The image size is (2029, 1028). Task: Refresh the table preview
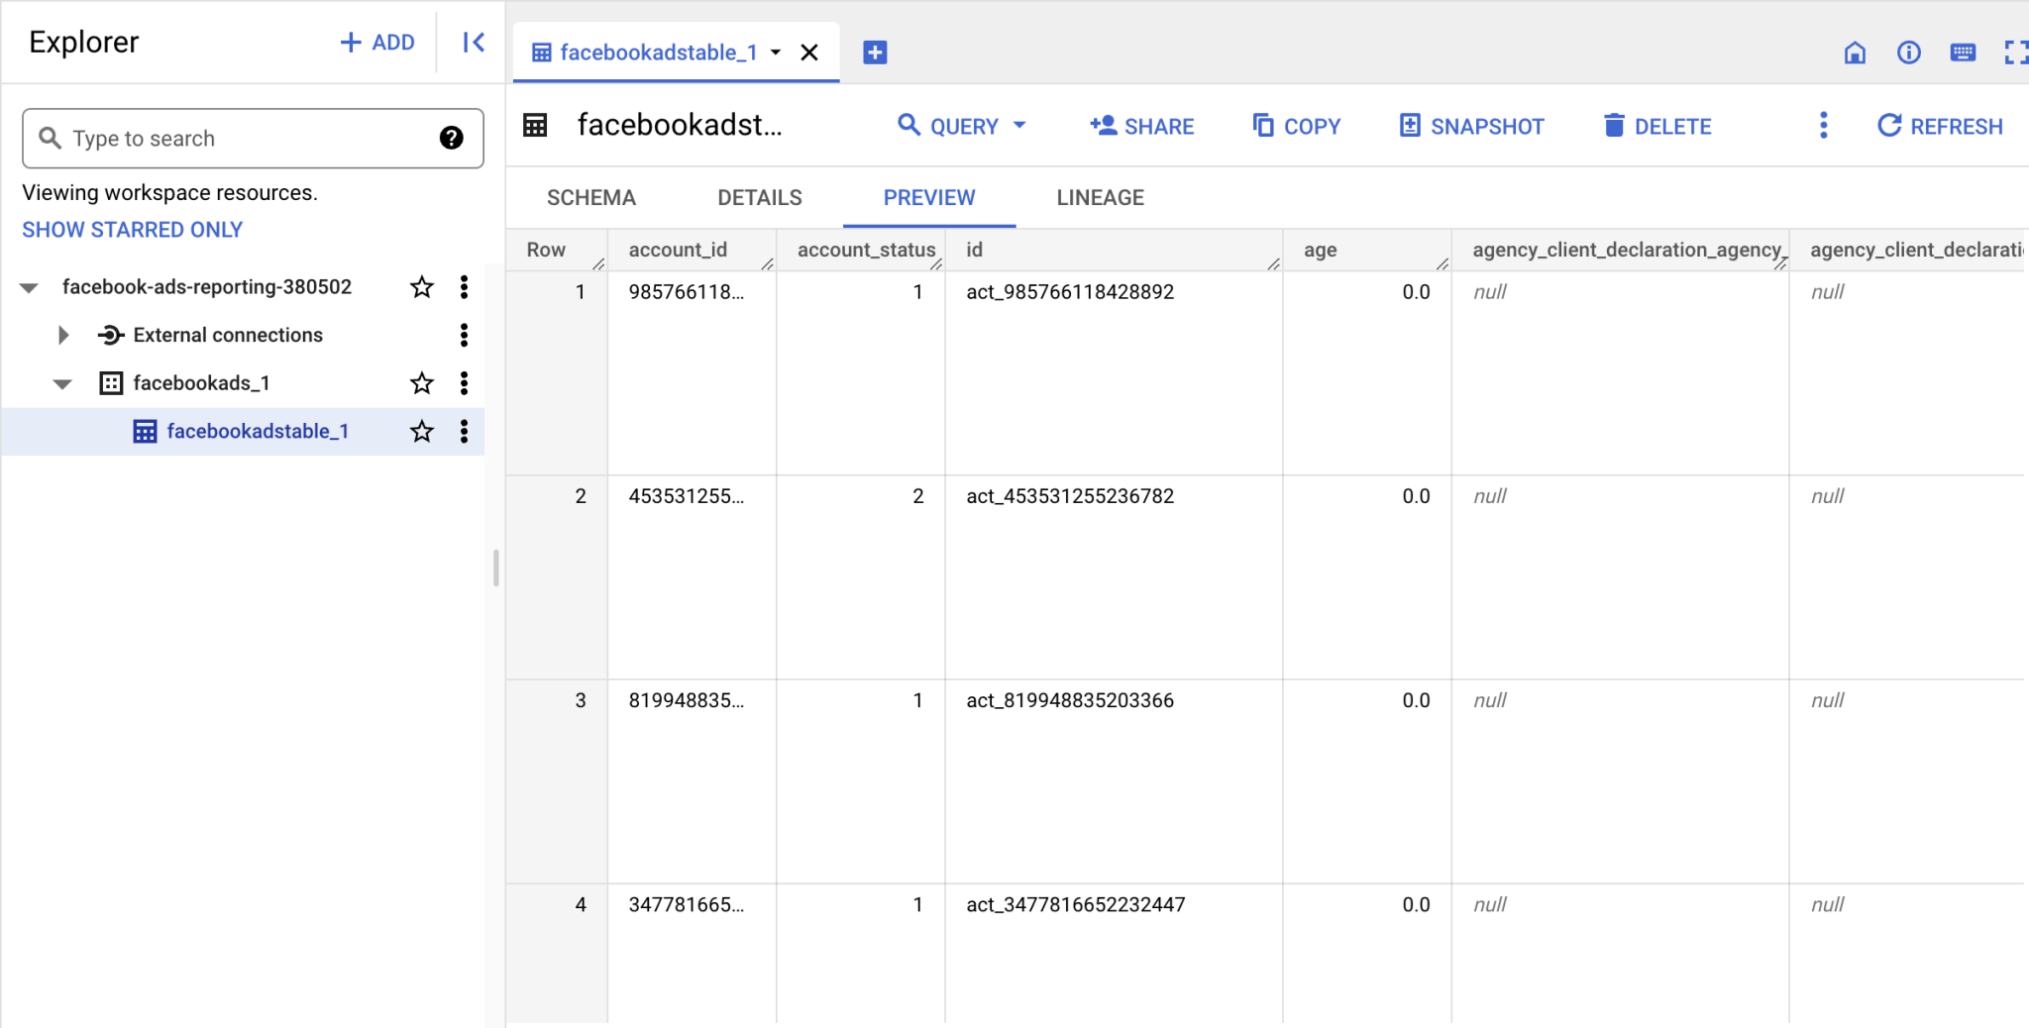[x=1938, y=126]
